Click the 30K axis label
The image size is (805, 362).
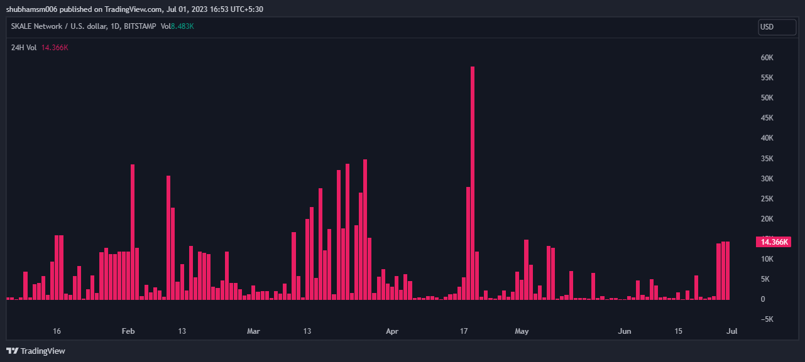(767, 179)
